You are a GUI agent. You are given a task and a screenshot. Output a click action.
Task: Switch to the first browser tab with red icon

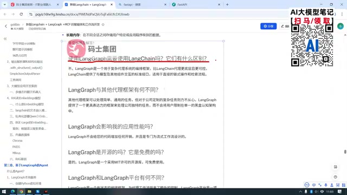click(x=35, y=4)
